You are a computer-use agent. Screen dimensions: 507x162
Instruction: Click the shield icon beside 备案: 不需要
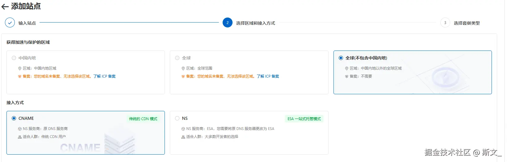point(347,76)
